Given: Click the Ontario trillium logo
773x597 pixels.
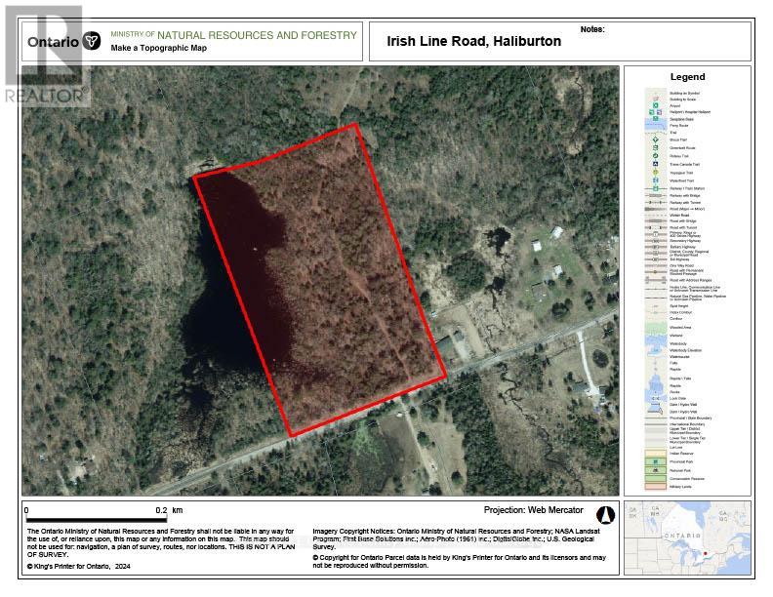Looking at the screenshot, I should [92, 41].
